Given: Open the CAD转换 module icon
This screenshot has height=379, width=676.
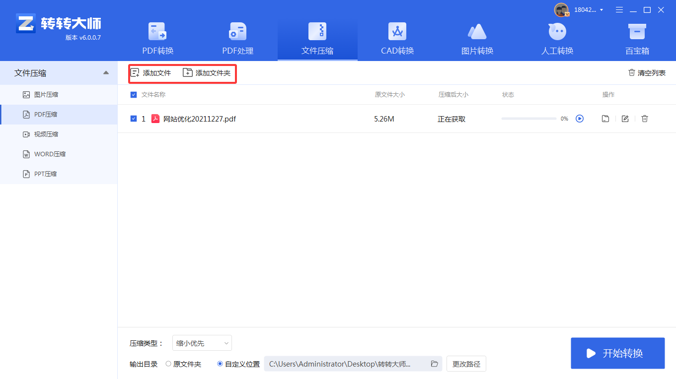Looking at the screenshot, I should tap(397, 31).
